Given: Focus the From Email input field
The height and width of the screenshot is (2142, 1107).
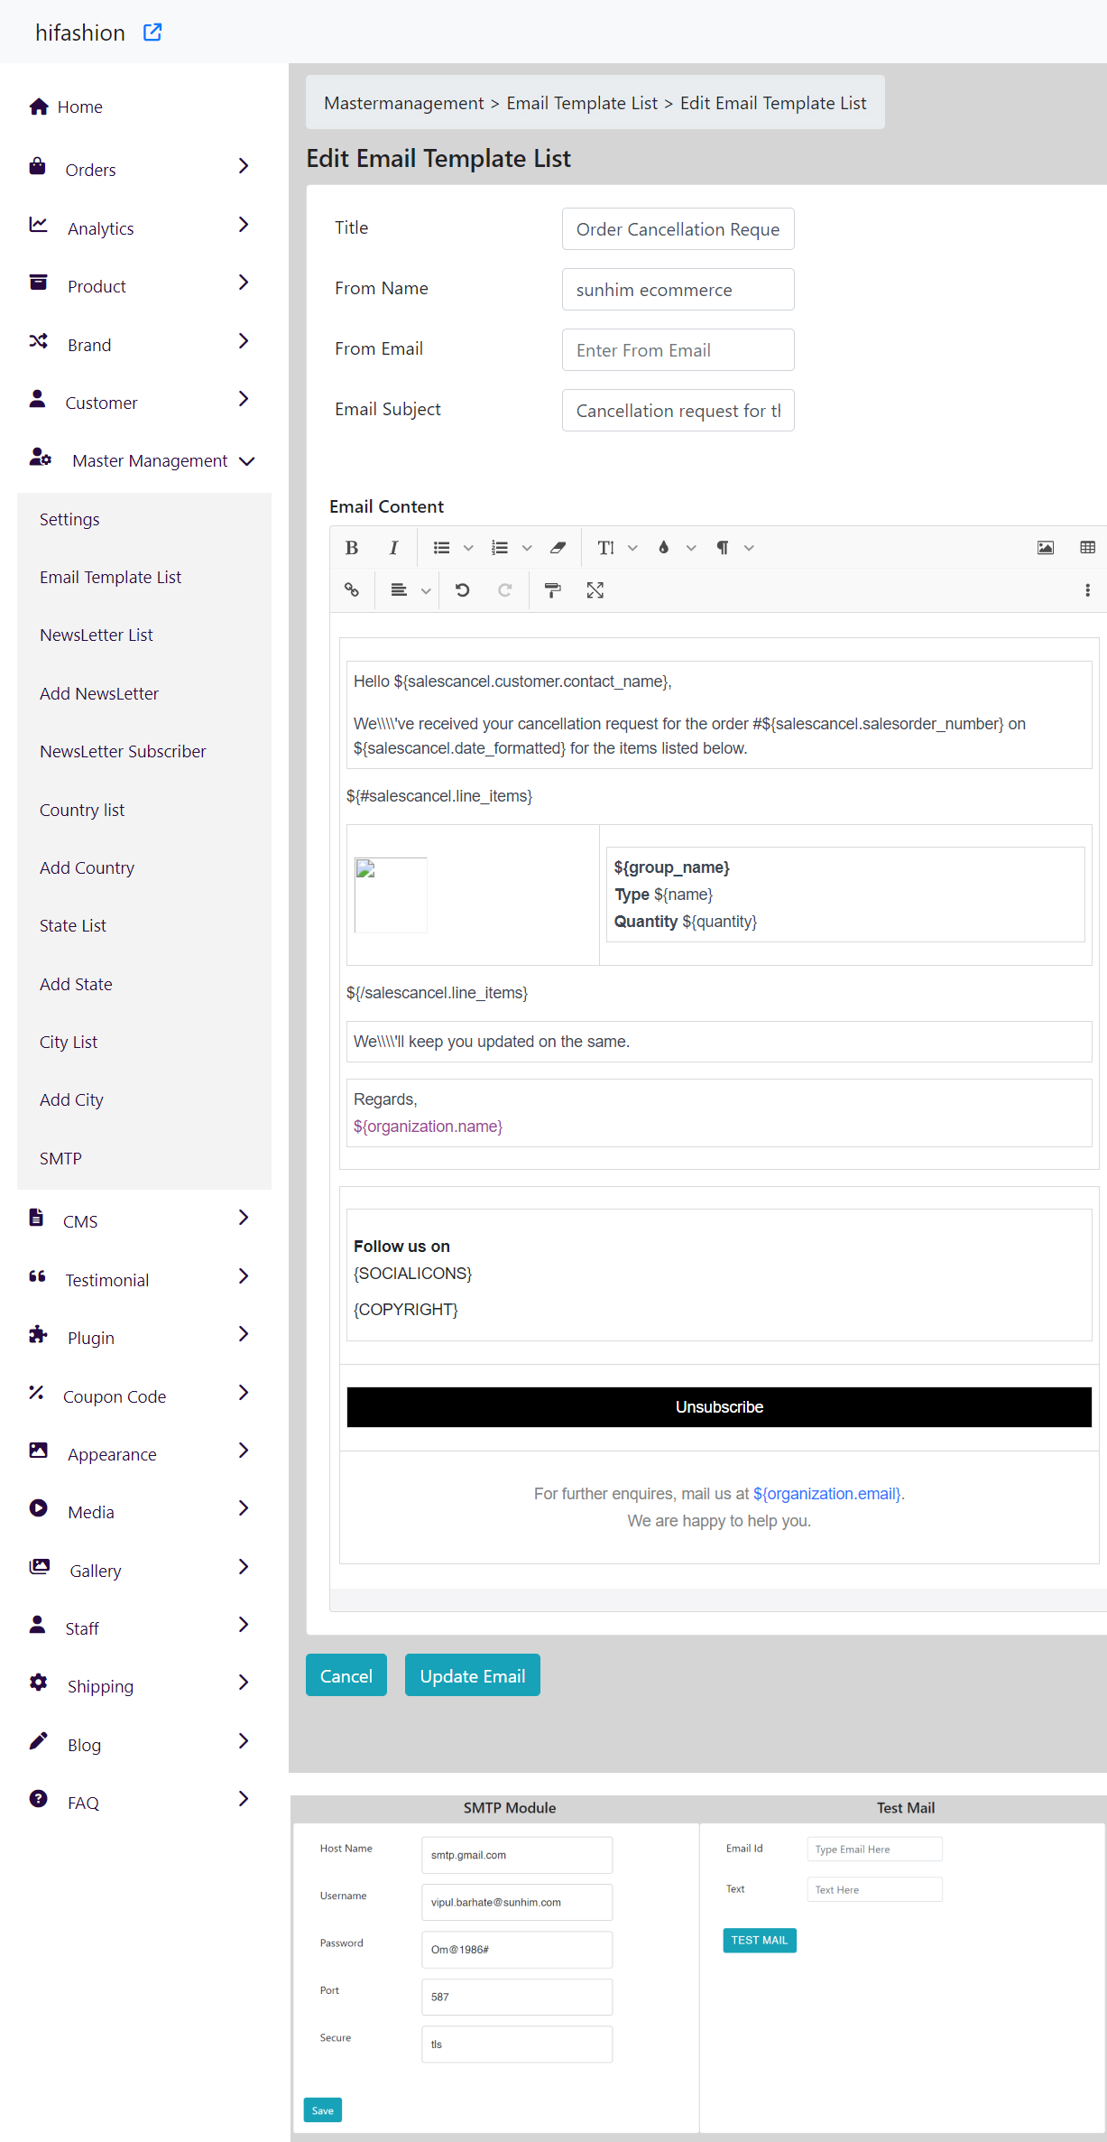Looking at the screenshot, I should 678,350.
